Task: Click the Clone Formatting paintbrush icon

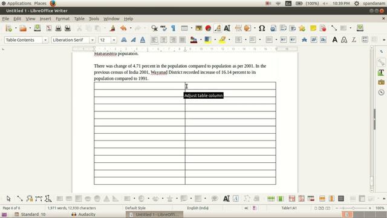Action: 112,28
